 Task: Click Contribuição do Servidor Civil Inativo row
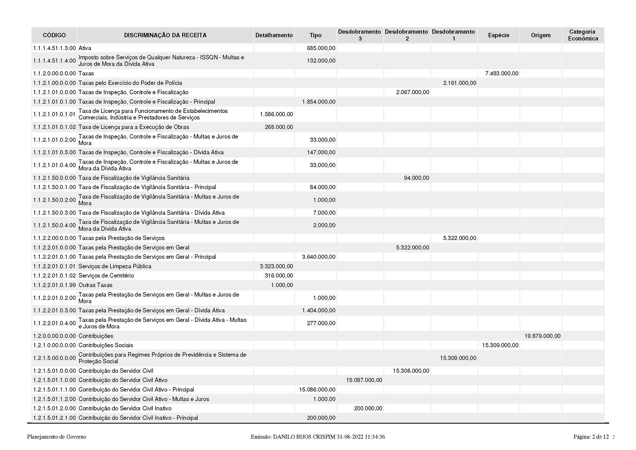[x=125, y=408]
